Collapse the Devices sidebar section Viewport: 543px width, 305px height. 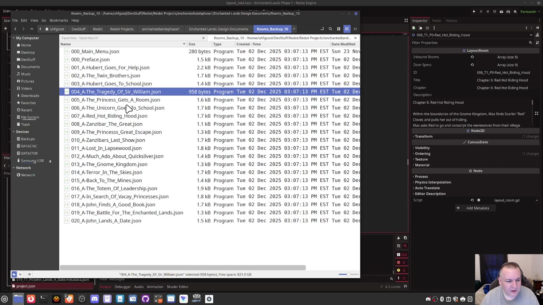click(14, 132)
